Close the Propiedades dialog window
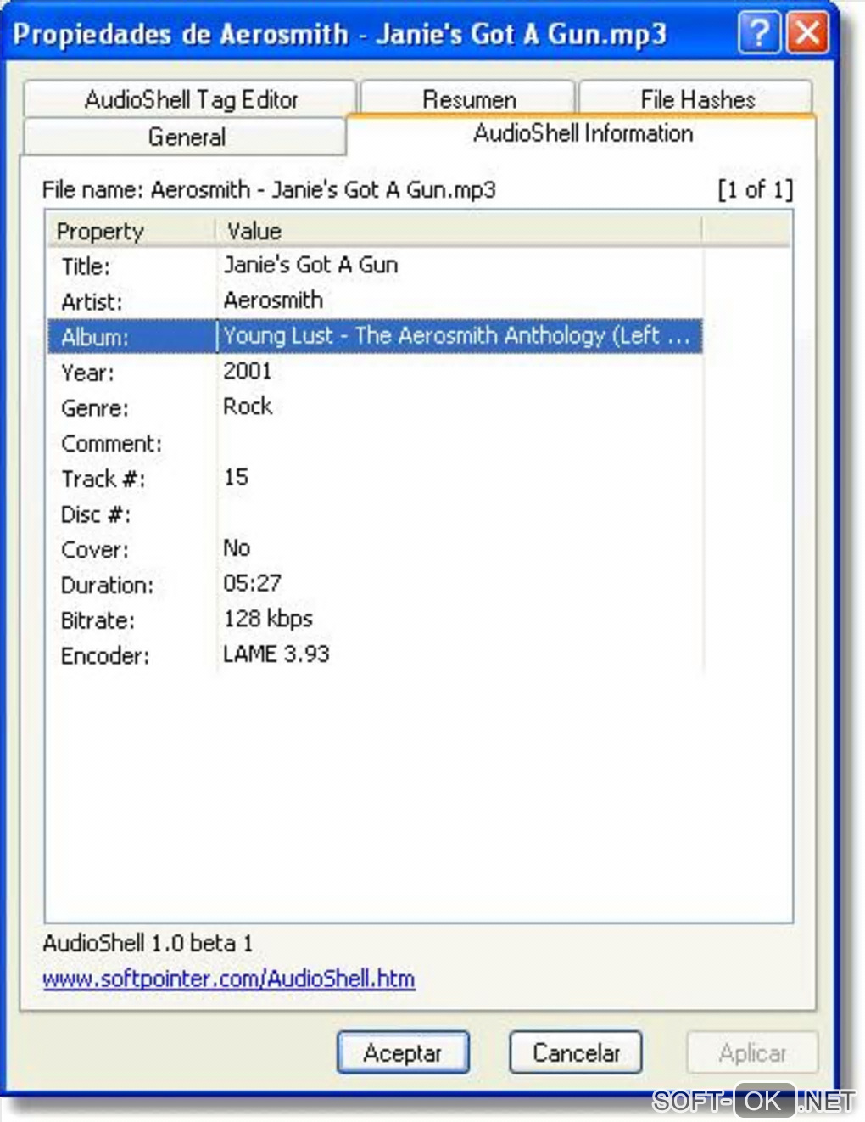This screenshot has width=865, height=1122. [806, 33]
